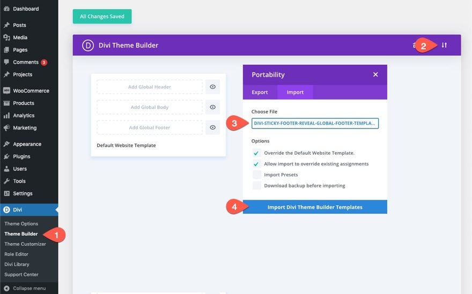
Task: Select the Import tab
Action: pyautogui.click(x=295, y=92)
